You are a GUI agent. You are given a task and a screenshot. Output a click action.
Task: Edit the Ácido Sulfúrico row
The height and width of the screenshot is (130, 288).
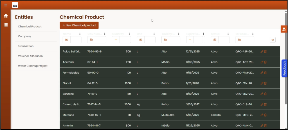pyautogui.click(x=262, y=52)
